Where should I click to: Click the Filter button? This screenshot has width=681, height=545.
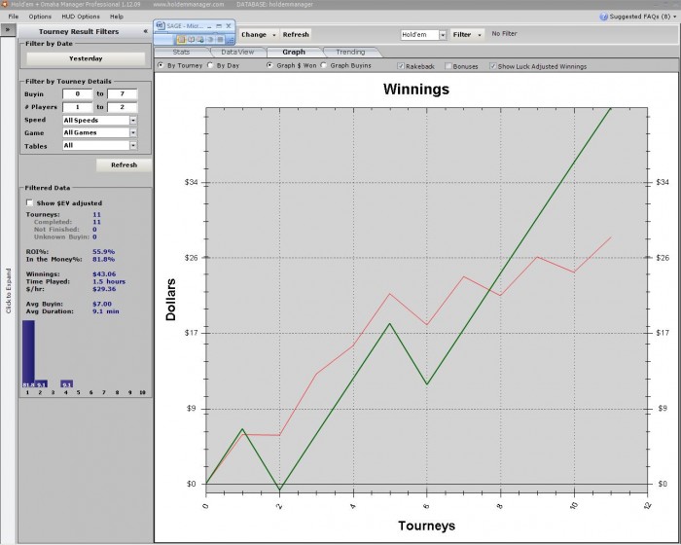[x=462, y=35]
